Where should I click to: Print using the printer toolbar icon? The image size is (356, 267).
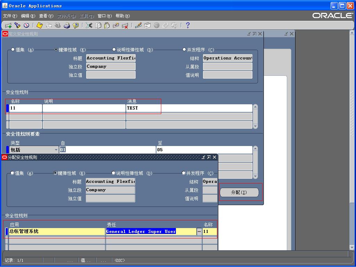[x=67, y=25]
